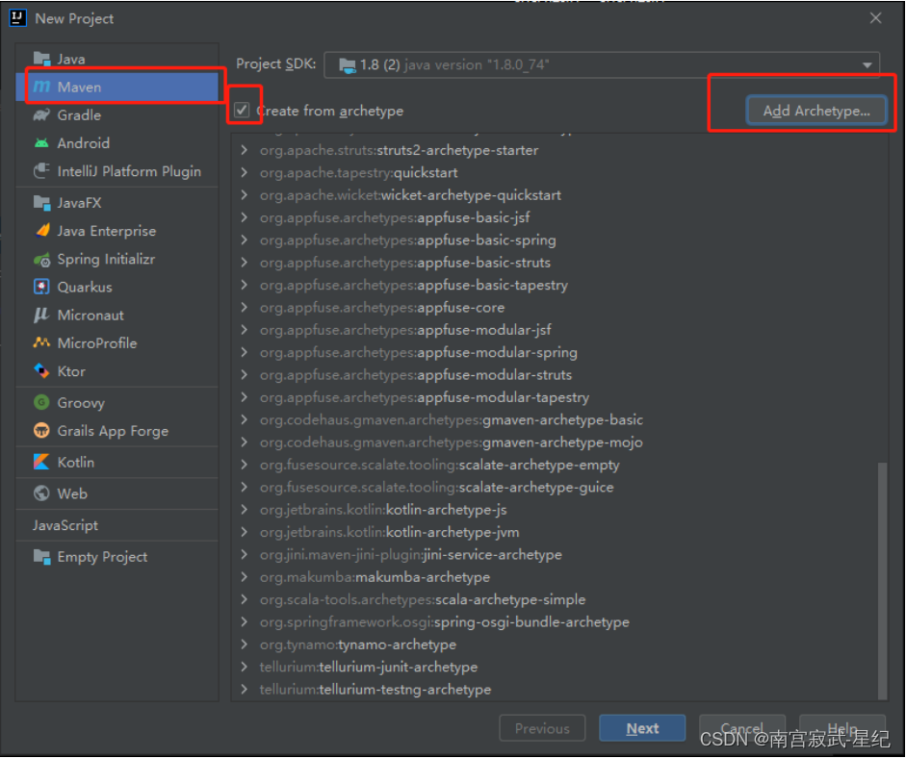Select Gradle project type
This screenshot has width=906, height=758.
pyautogui.click(x=117, y=114)
